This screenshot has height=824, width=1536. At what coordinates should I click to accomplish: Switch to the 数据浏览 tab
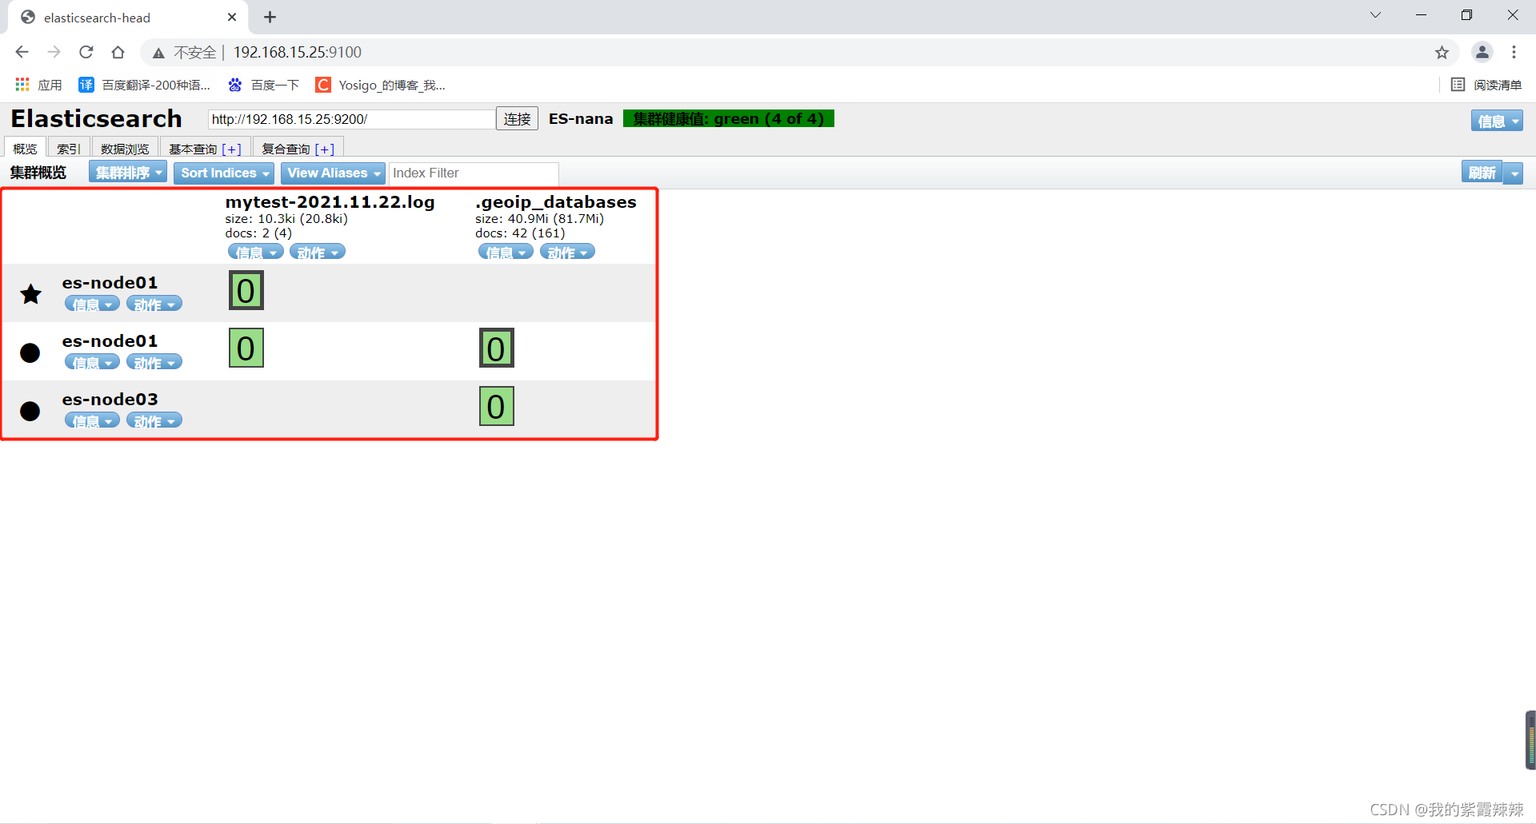point(125,148)
